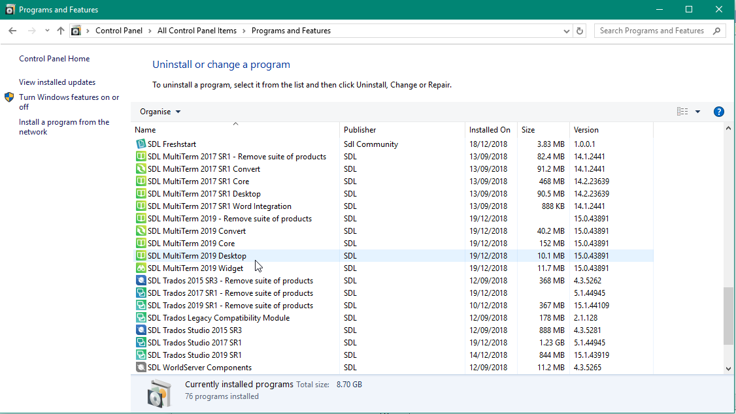
Task: Click the SDL Trados Studio 2015 SR3 icon
Action: point(141,330)
